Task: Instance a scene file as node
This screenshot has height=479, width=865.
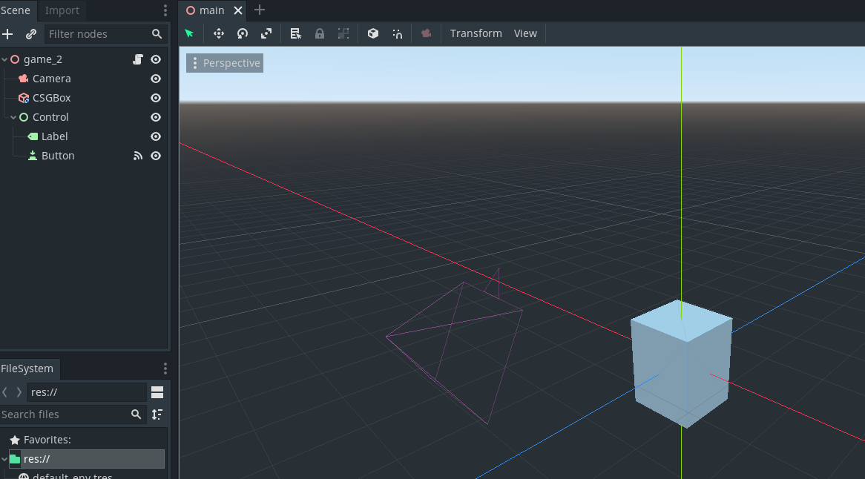Action: (31, 34)
